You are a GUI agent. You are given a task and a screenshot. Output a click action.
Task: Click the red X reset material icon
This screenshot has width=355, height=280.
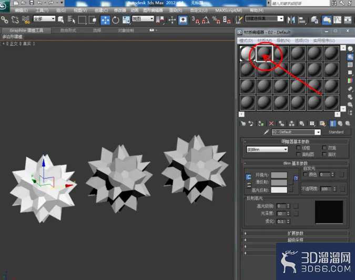point(271,123)
